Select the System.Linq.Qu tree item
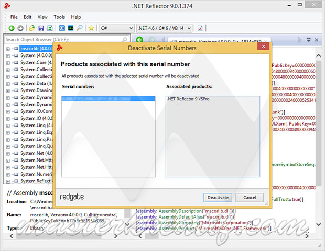The image size is (325, 251). 37,146
